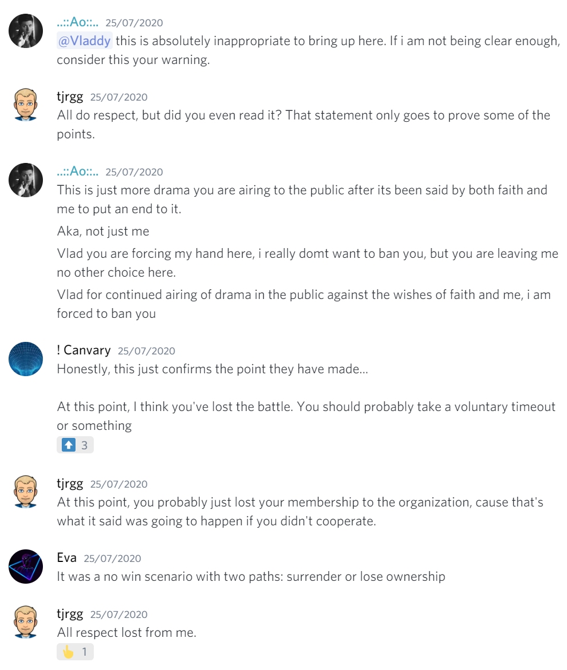Click tjrgg's avatar beside 'All respect lost'
The width and height of the screenshot is (567, 670).
(26, 622)
